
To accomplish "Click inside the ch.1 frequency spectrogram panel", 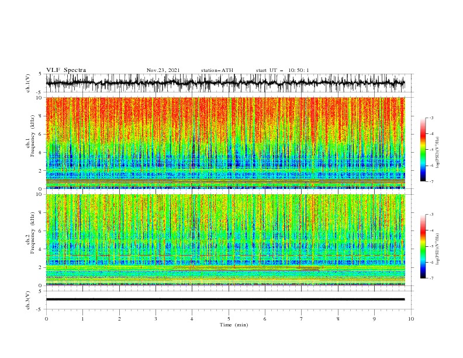I will click(225, 143).
